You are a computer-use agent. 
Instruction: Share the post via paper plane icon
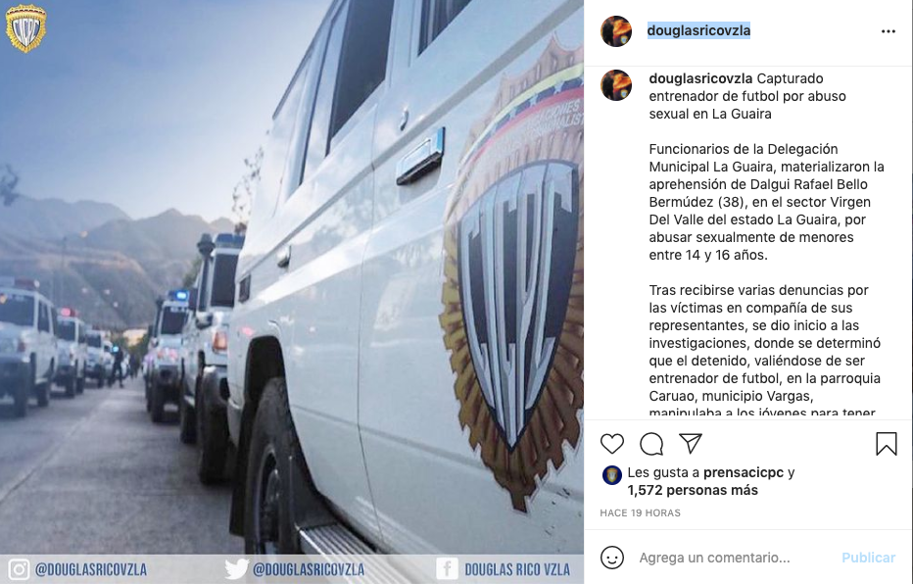pyautogui.click(x=691, y=444)
